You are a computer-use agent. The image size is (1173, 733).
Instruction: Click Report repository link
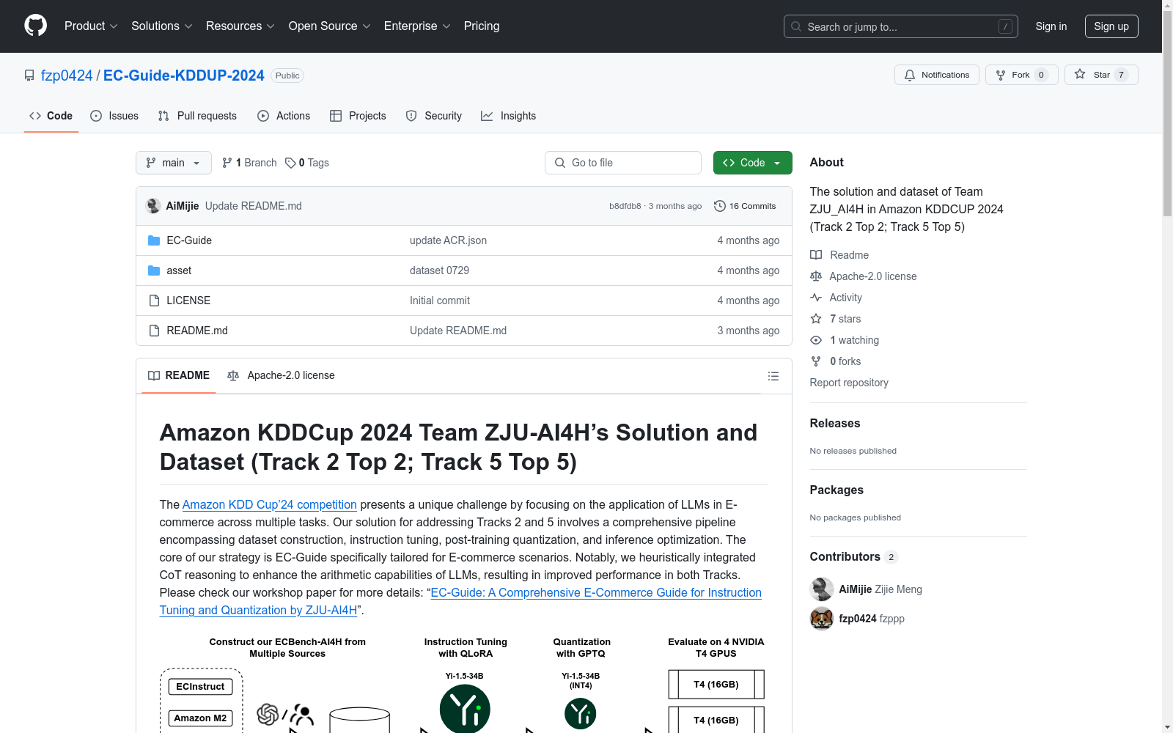click(849, 383)
